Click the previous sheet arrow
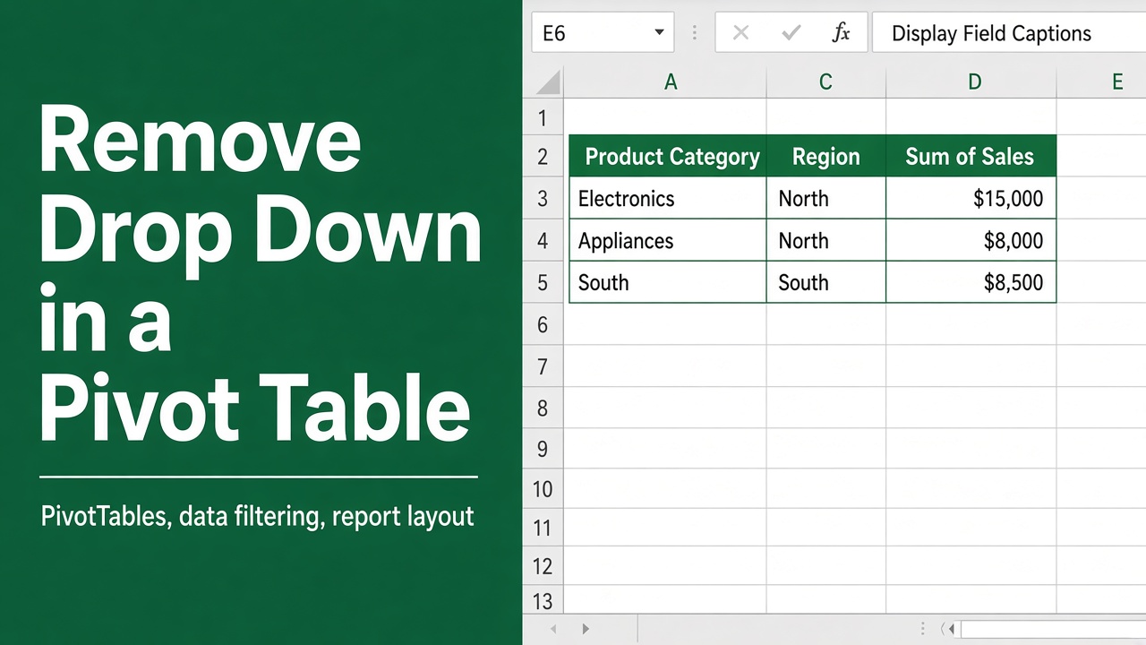The width and height of the screenshot is (1146, 645). [552, 629]
